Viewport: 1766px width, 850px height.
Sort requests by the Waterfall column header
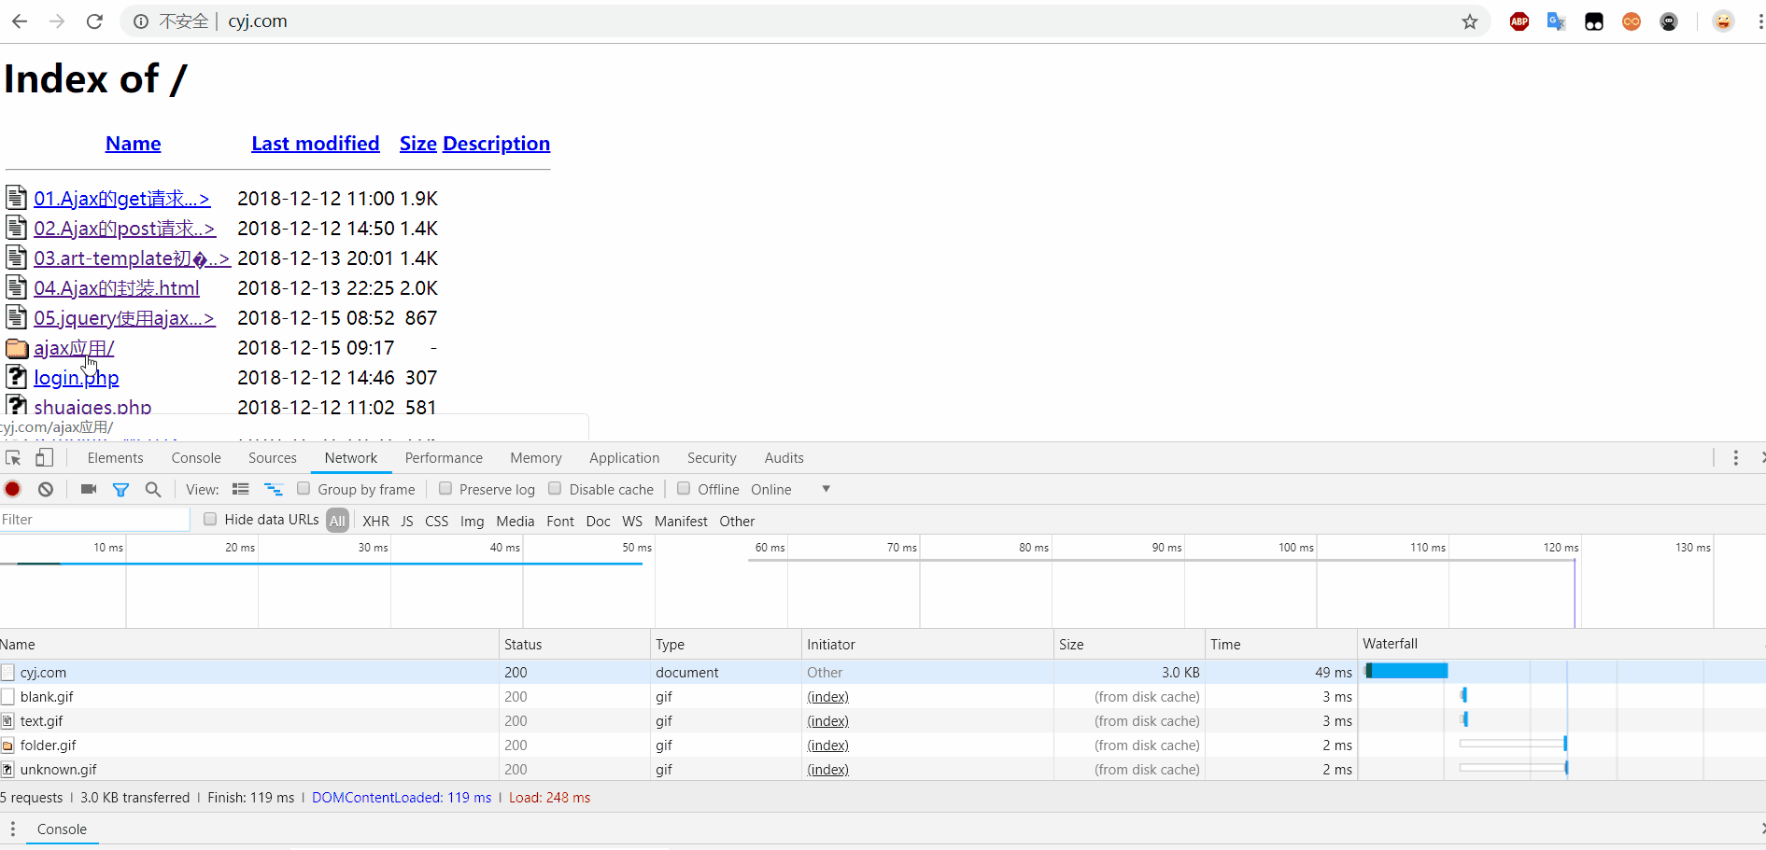[x=1561, y=645]
